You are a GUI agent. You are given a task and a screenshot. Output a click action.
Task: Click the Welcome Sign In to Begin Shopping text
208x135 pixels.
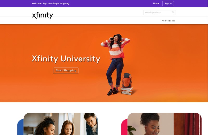(50, 3)
